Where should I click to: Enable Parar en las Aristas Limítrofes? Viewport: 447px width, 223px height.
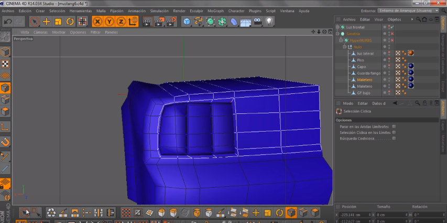(x=394, y=126)
